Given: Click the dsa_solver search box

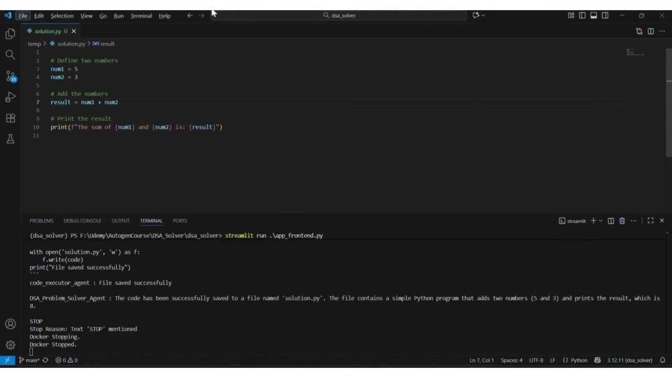Looking at the screenshot, I should tap(339, 15).
